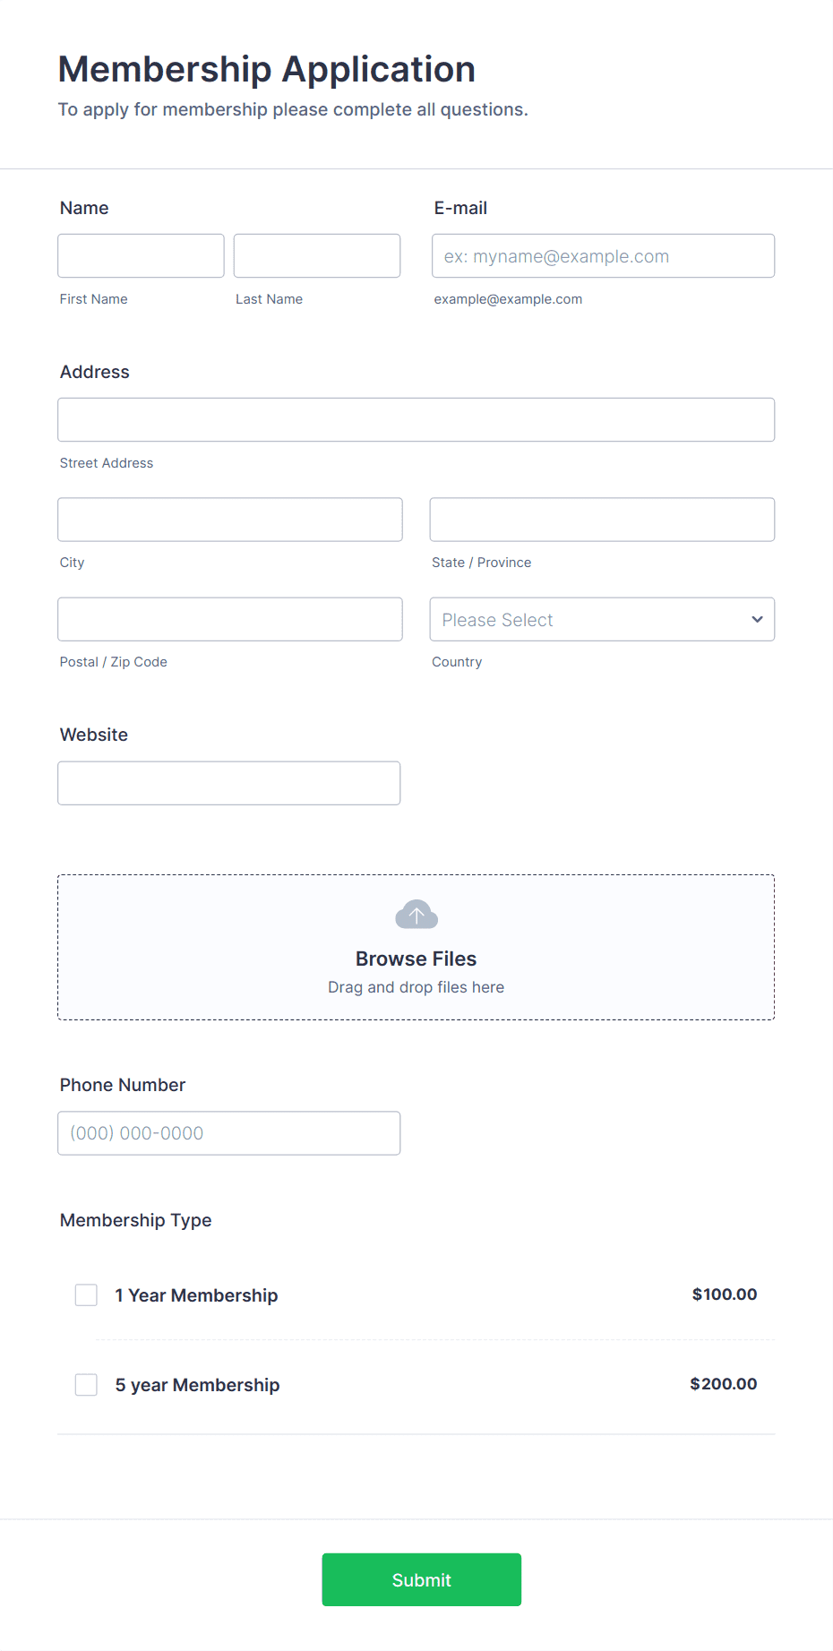
Task: Focus the Last Name field
Action: tap(317, 255)
